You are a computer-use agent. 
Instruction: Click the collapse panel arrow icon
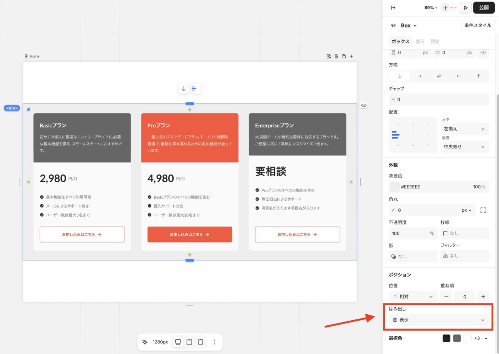[x=393, y=8]
